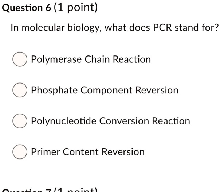Mark the Primer Content Reversion radio button
This screenshot has width=220, height=192.
pos(20,152)
